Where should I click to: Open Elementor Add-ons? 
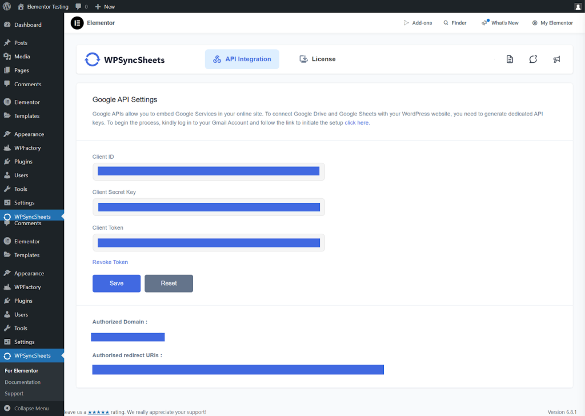click(418, 23)
